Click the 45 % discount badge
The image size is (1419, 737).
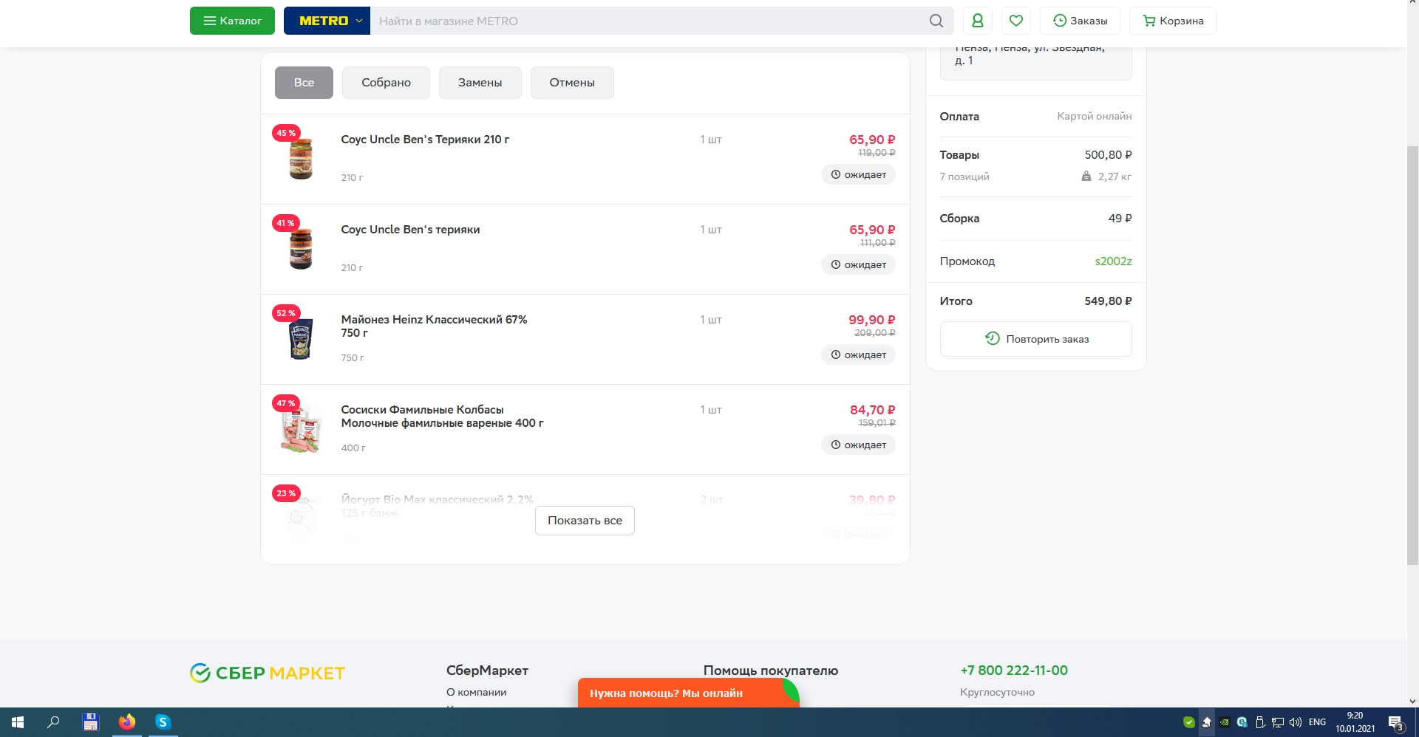(286, 133)
